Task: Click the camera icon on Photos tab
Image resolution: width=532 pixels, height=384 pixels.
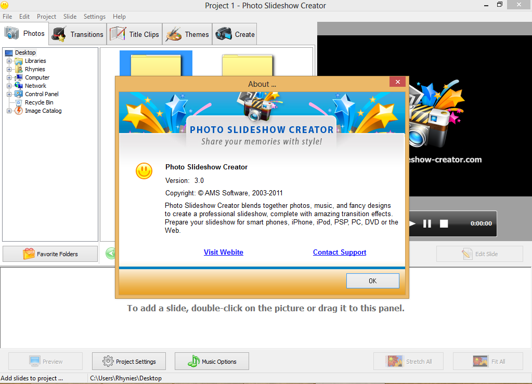Action: point(11,33)
